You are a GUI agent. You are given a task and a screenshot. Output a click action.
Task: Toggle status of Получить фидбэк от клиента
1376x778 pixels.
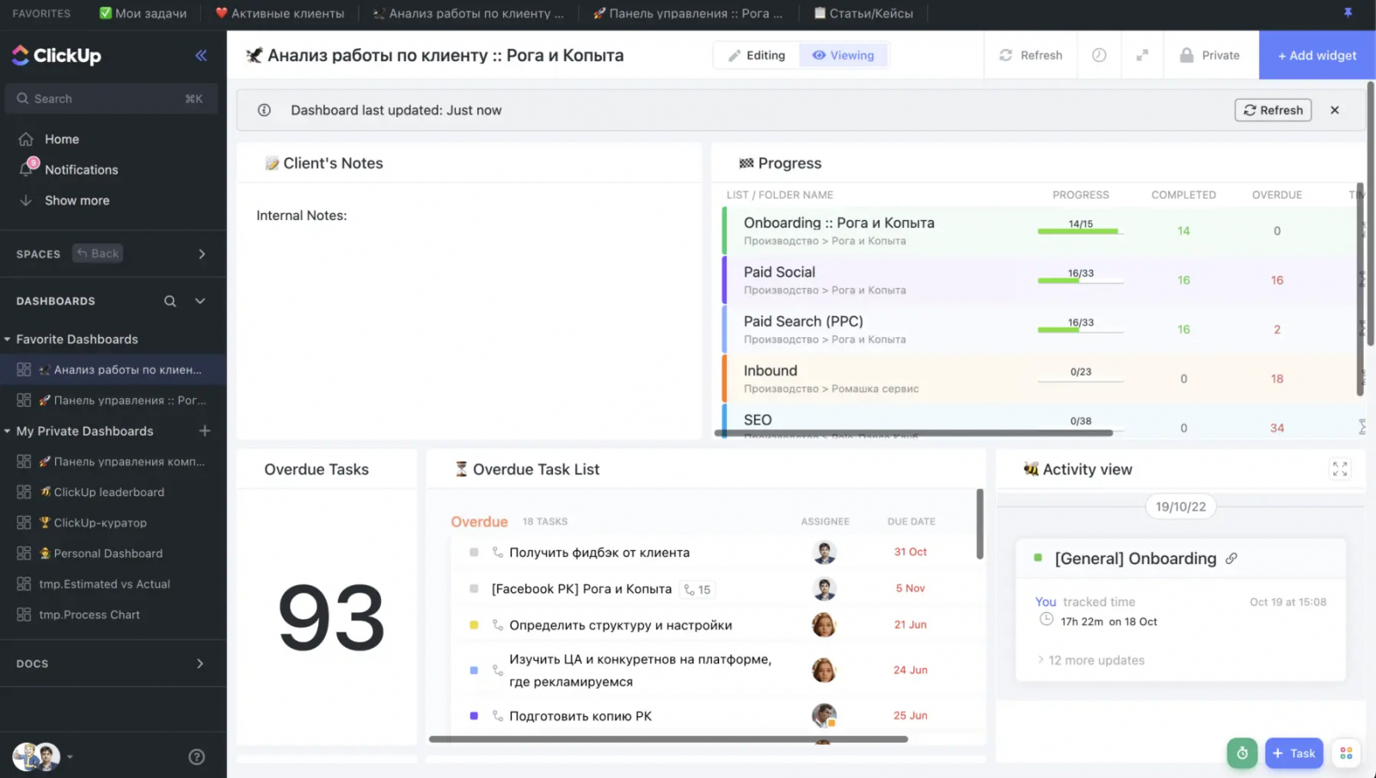pos(474,553)
